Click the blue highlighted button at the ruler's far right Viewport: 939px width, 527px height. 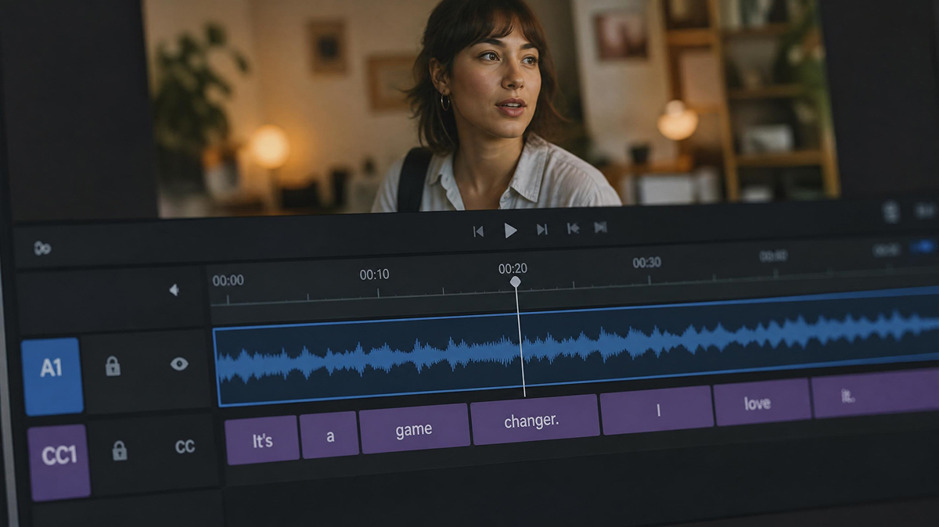coord(923,246)
